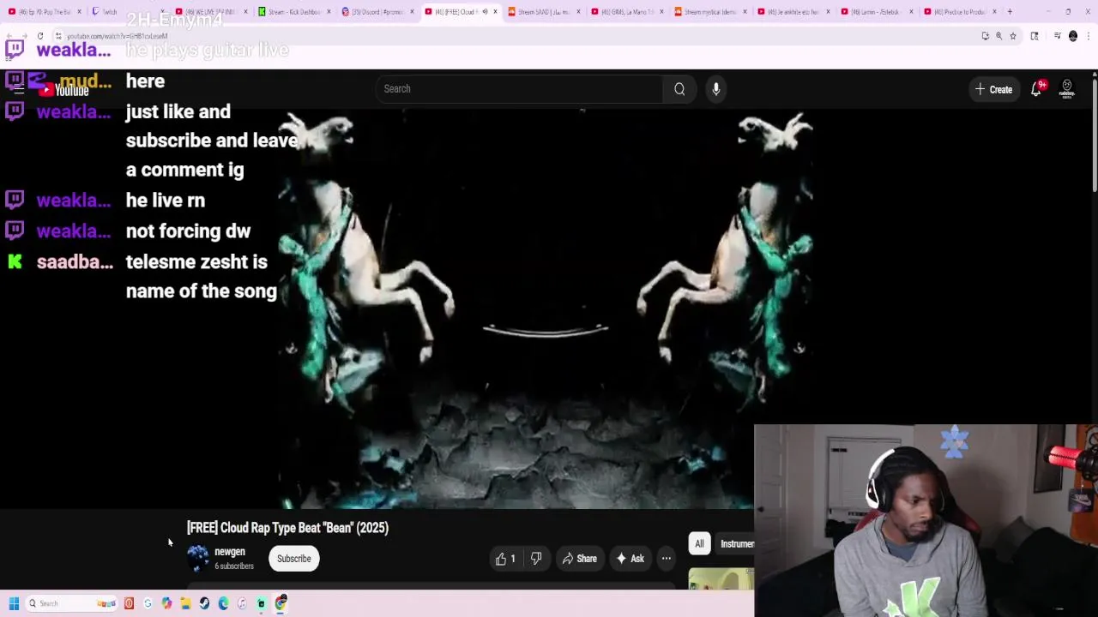Click the YouTube search magnifier button
Image resolution: width=1098 pixels, height=617 pixels.
[679, 89]
